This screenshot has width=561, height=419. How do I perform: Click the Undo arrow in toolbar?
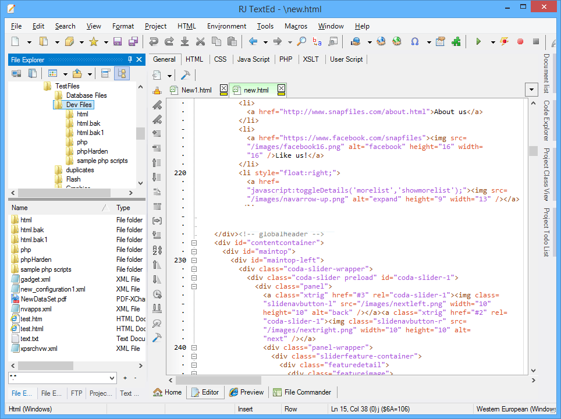click(154, 42)
